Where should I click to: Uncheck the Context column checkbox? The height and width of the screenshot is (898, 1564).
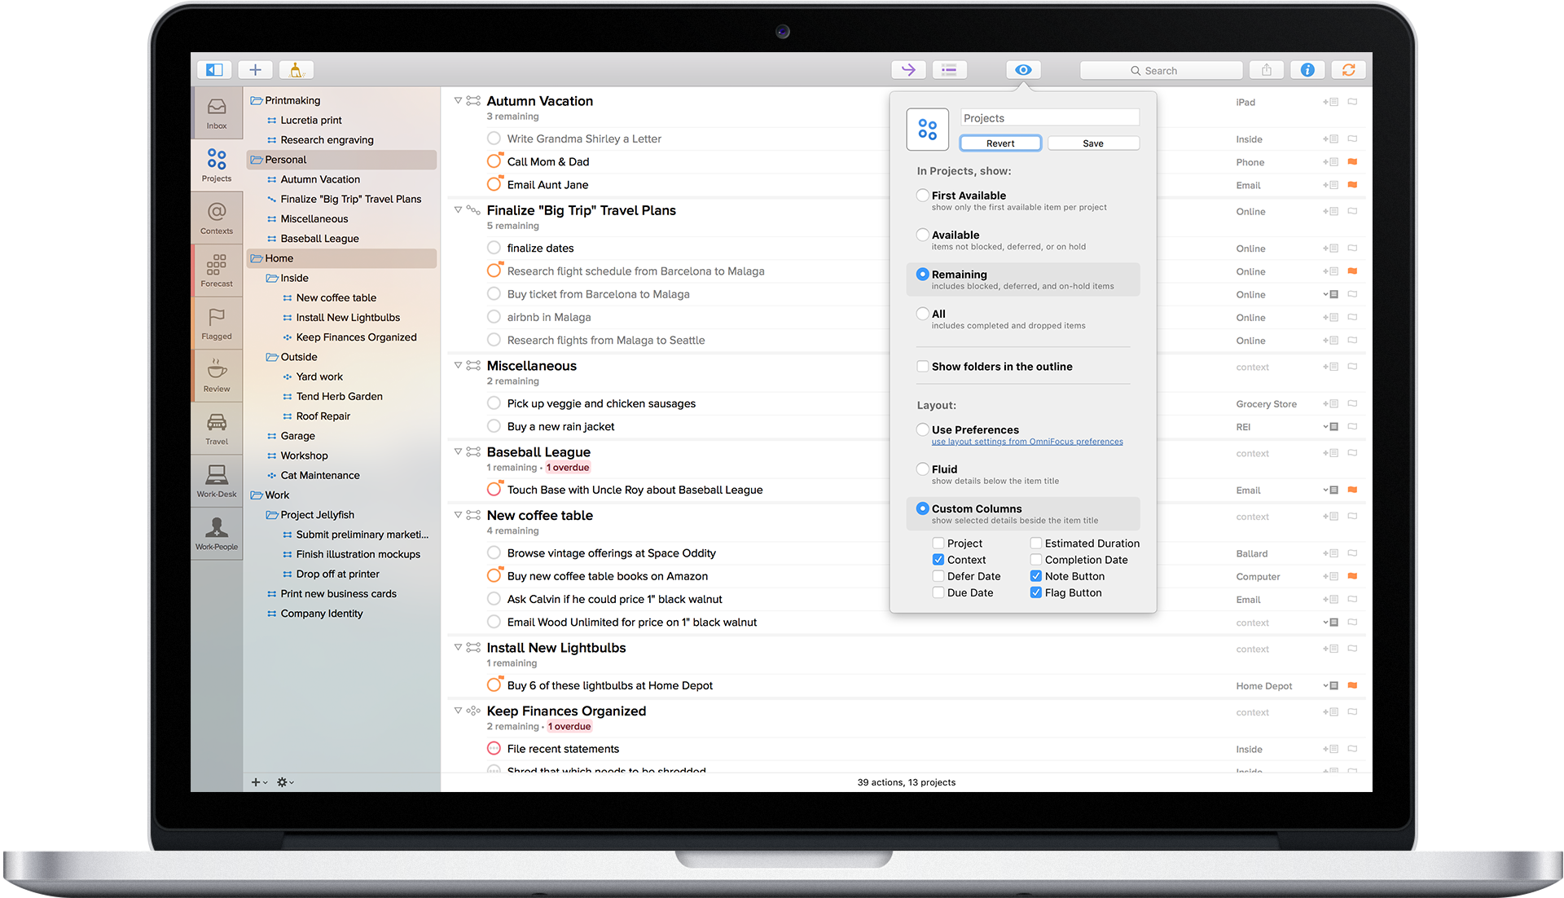click(938, 560)
